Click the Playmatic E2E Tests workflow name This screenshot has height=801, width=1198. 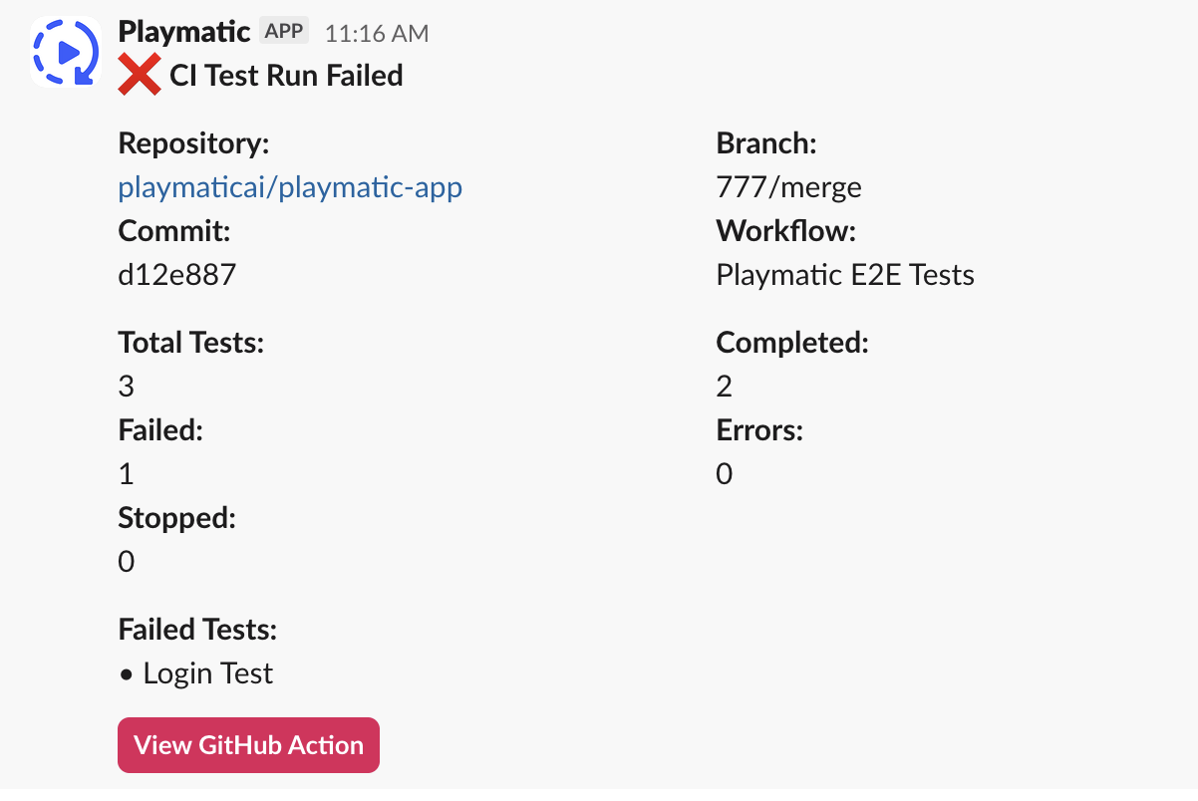(845, 275)
